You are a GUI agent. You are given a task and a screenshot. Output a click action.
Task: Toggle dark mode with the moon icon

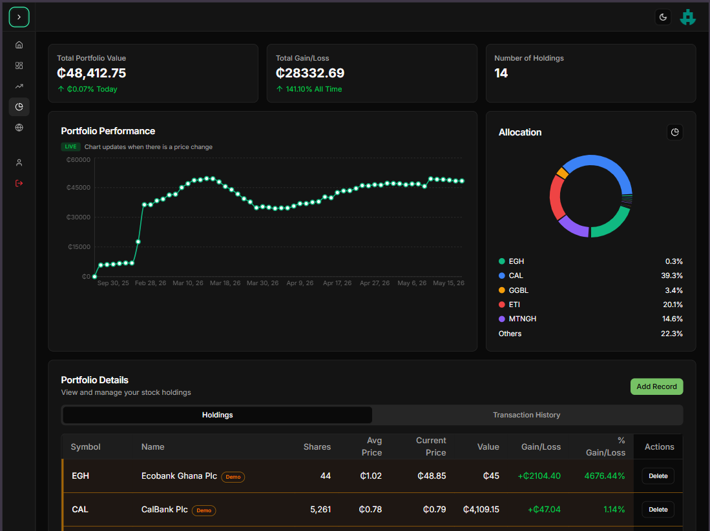pyautogui.click(x=663, y=17)
